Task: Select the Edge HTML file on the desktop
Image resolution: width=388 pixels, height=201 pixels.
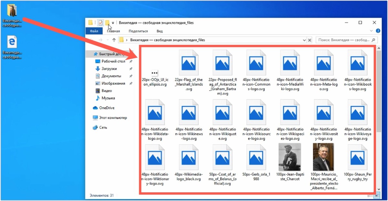Action: coord(12,47)
